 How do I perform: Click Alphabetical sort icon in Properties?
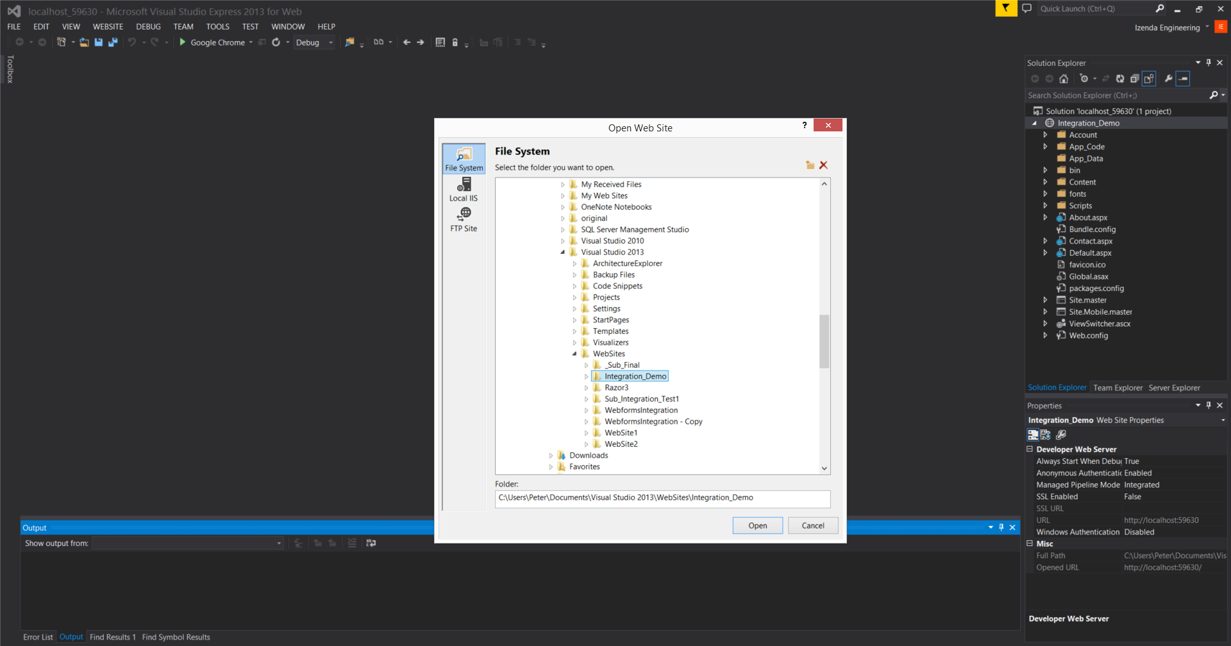1046,435
